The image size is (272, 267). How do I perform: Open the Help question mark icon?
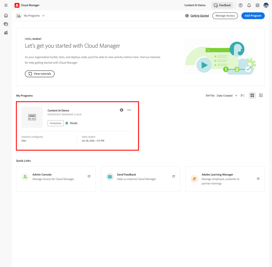[x=240, y=5]
